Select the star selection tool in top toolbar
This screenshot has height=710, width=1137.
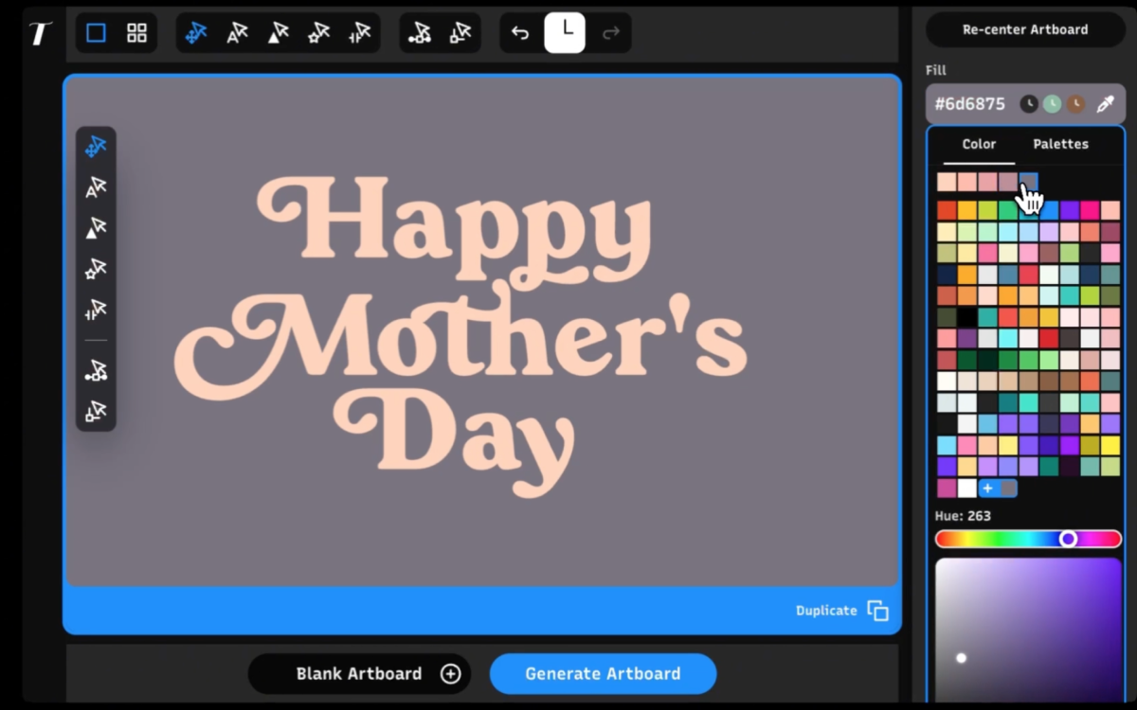[x=318, y=33]
